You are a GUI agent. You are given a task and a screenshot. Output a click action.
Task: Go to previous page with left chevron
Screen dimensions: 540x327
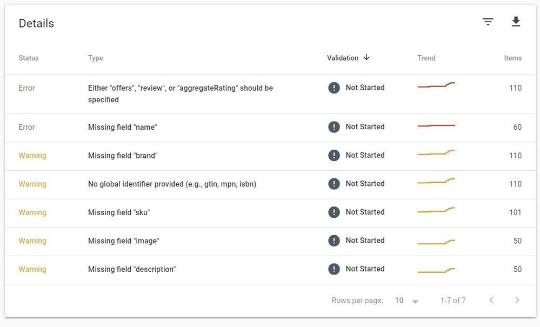(491, 300)
